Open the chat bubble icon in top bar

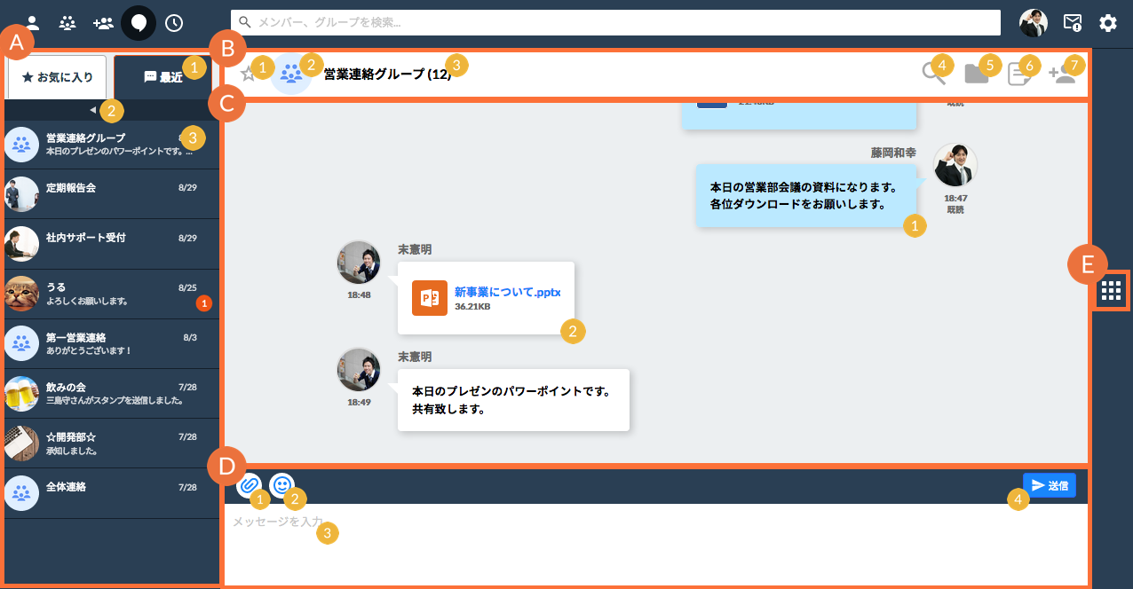[138, 23]
